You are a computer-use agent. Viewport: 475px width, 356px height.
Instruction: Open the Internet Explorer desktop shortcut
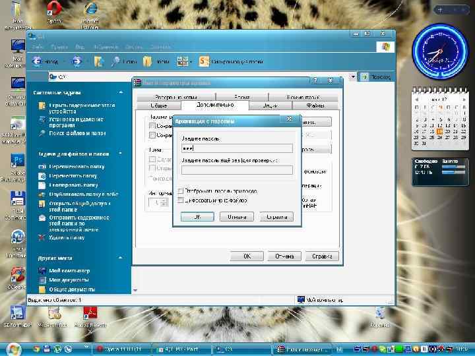point(90,14)
